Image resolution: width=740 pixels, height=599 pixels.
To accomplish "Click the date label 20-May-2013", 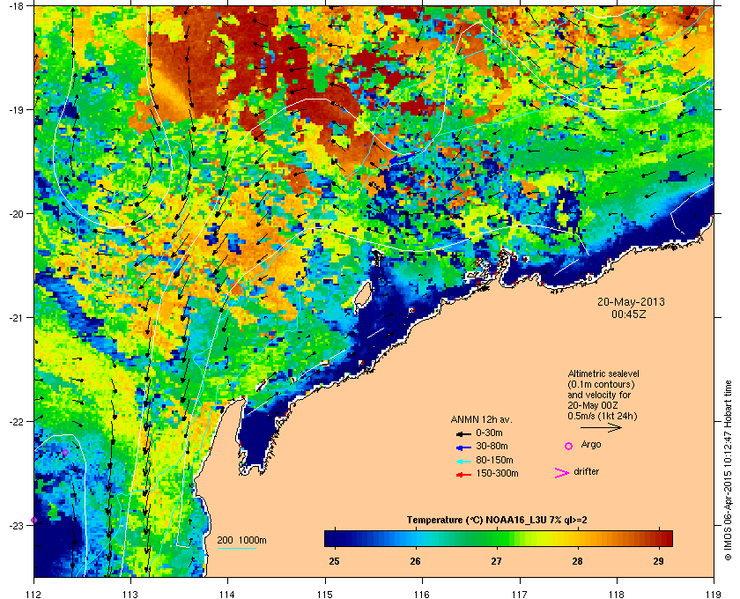I will [631, 301].
